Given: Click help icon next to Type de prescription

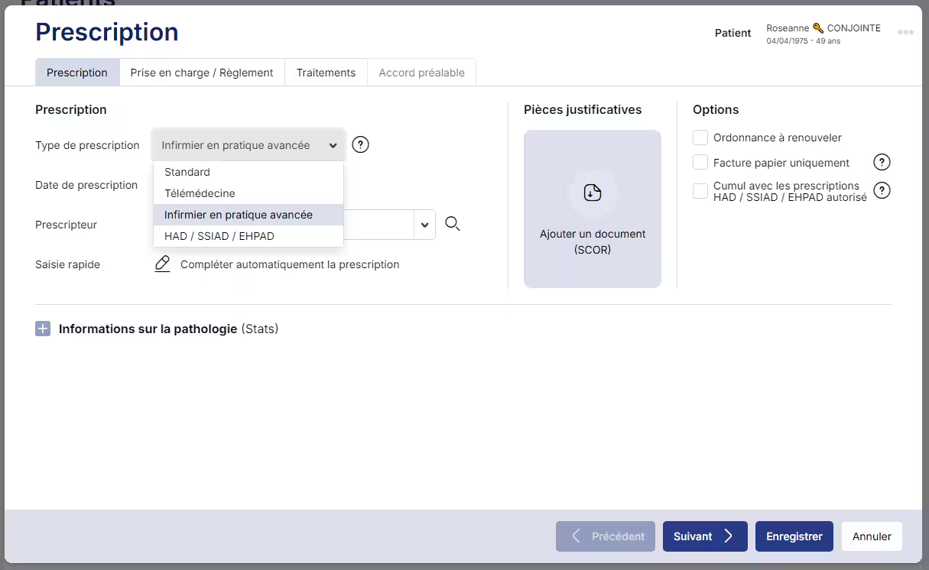Looking at the screenshot, I should coord(360,145).
